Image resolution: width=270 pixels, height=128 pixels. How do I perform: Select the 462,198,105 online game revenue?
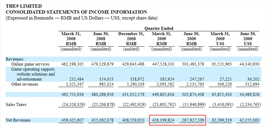[x=73, y=64]
